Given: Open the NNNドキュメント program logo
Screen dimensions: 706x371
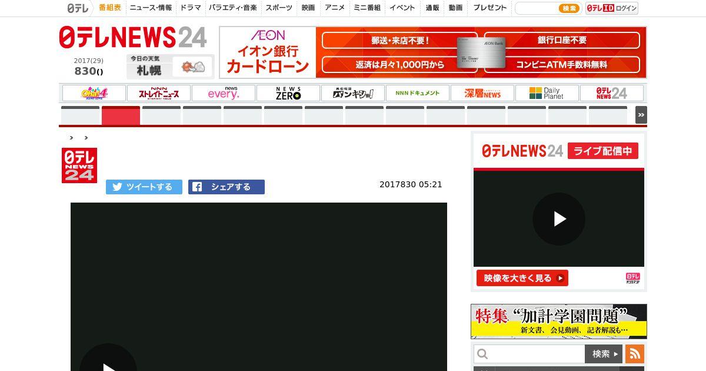Looking at the screenshot, I should click(418, 93).
